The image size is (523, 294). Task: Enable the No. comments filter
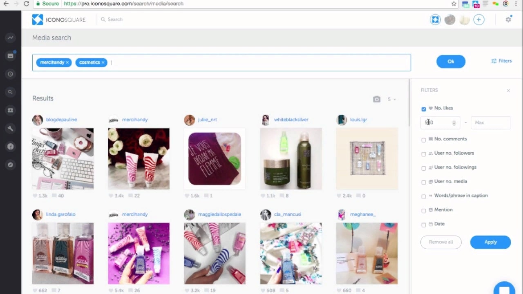424,140
